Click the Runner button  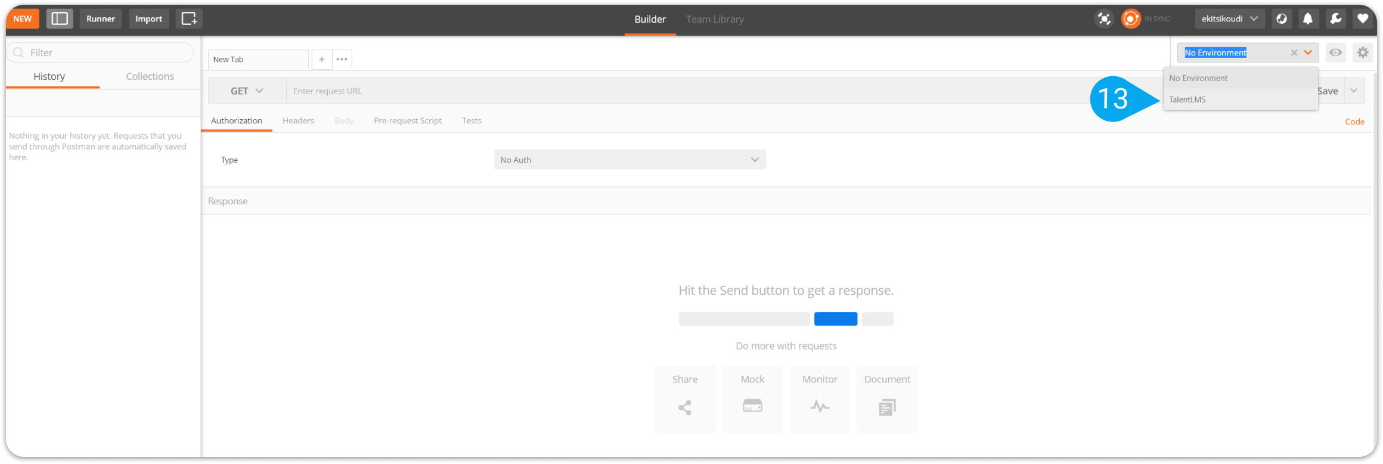click(101, 19)
